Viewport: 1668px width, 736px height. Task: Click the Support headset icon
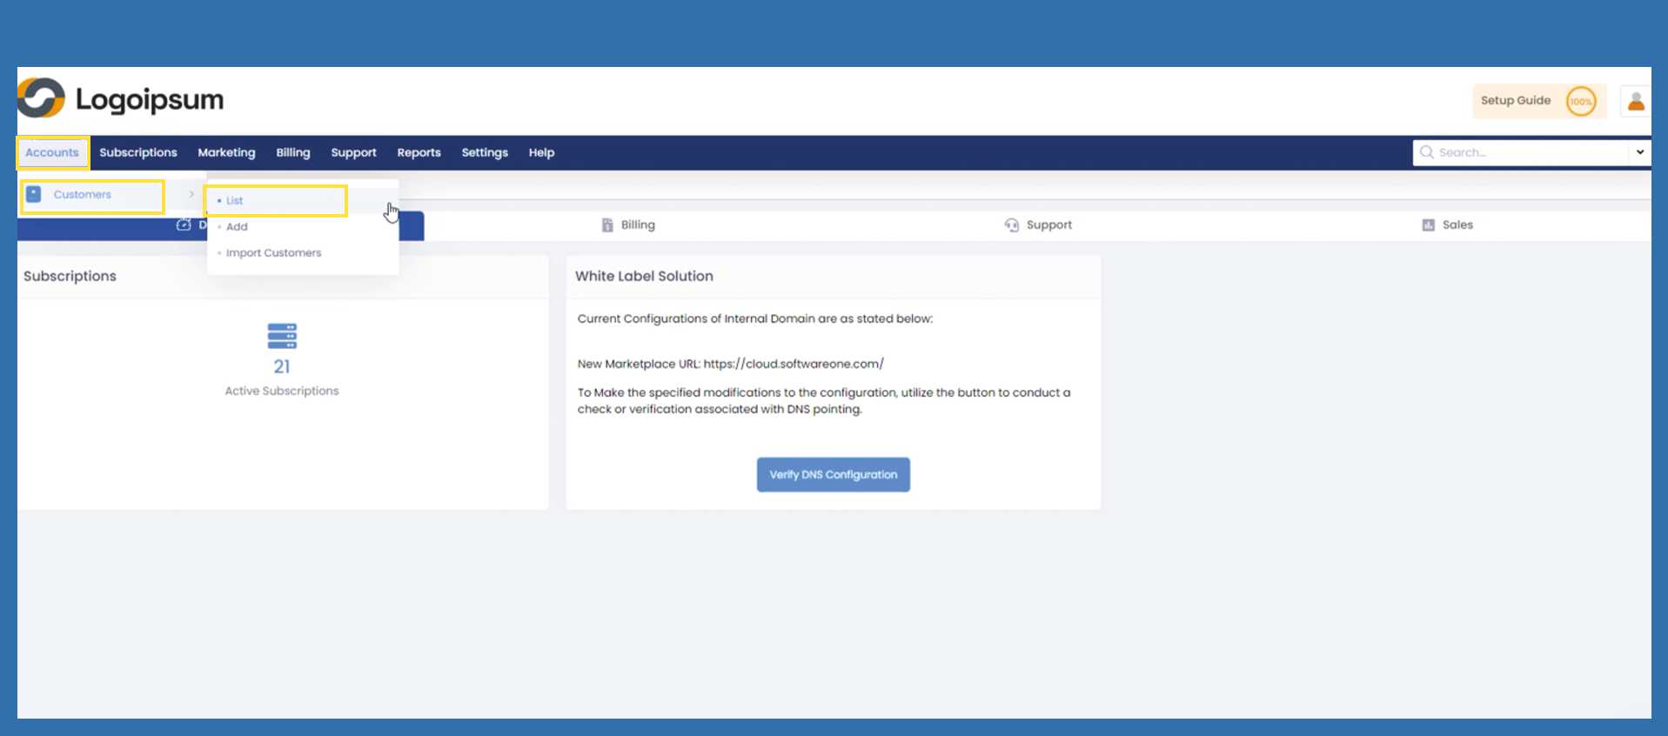pos(1011,225)
